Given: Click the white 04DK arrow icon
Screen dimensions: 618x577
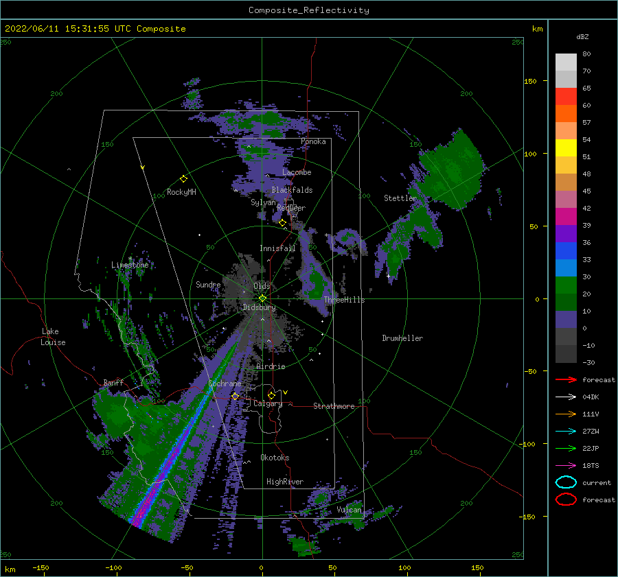Looking at the screenshot, I should [x=566, y=397].
